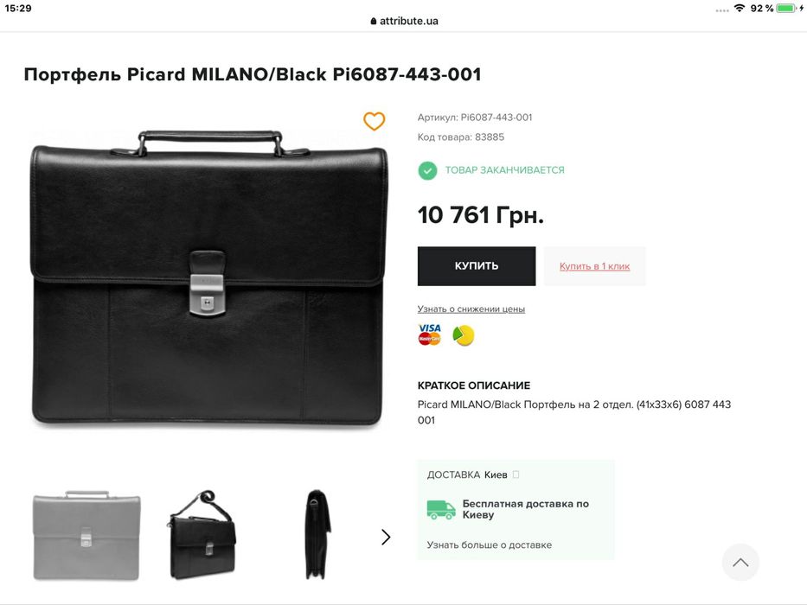Click the yellow-green pie payment icon
Image resolution: width=807 pixels, height=605 pixels.
point(464,335)
